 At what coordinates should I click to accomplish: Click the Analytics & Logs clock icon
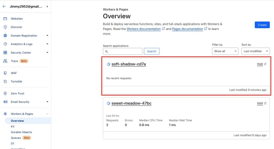5,44
